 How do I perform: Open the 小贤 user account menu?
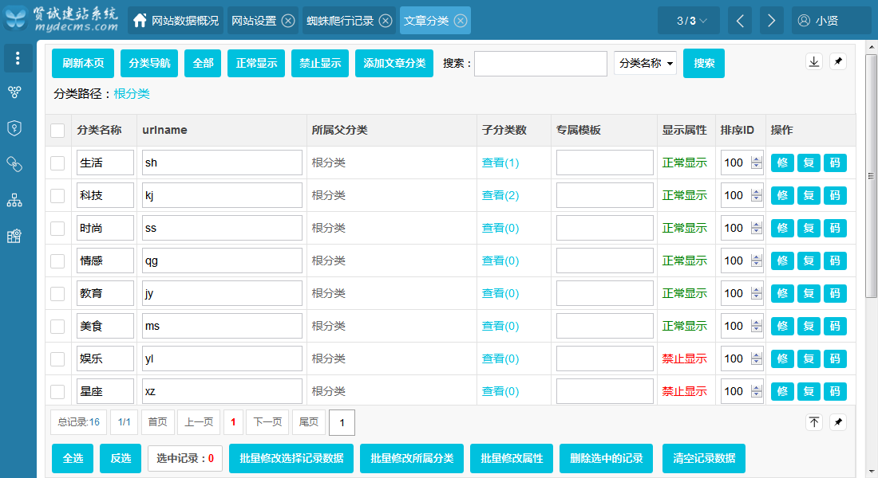(x=830, y=21)
